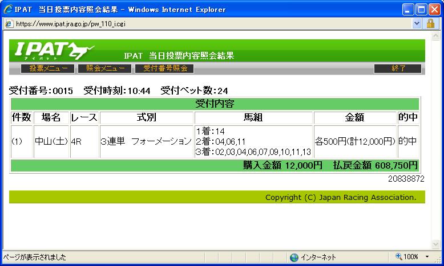Click the 的中 result cell in row (1)
Image resolution: width=444 pixels, height=266 pixels.
pos(408,141)
